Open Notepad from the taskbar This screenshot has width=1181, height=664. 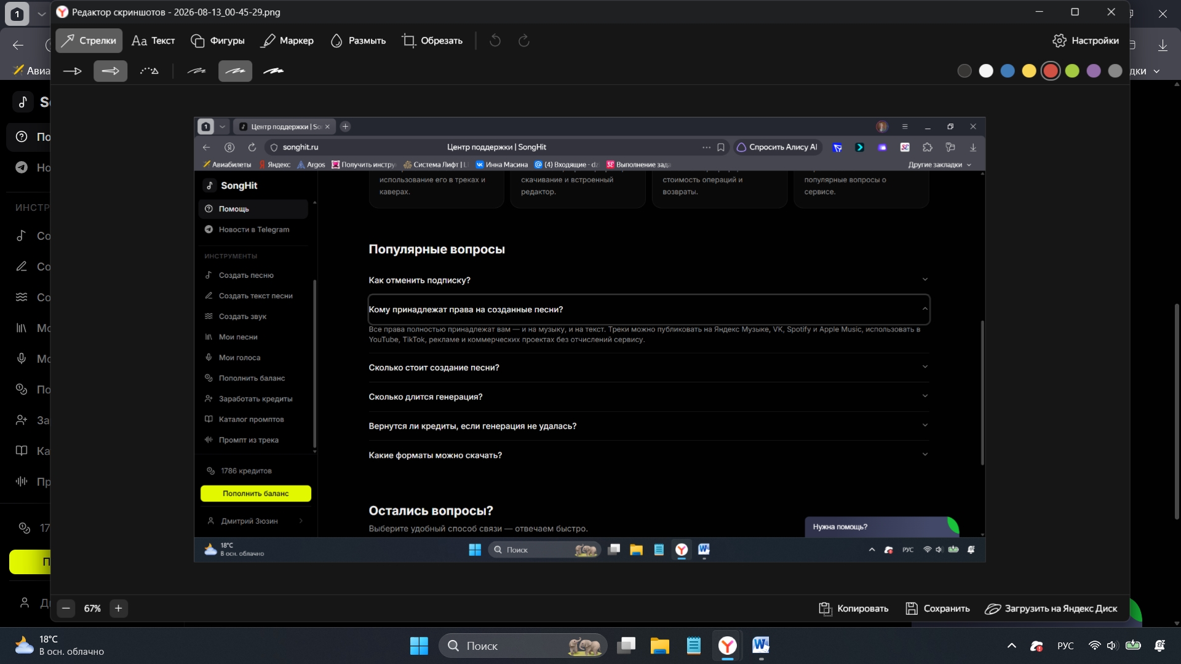(694, 646)
